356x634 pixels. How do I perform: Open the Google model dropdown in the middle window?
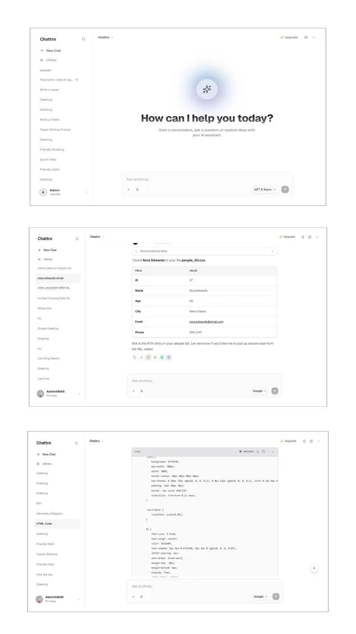click(259, 391)
